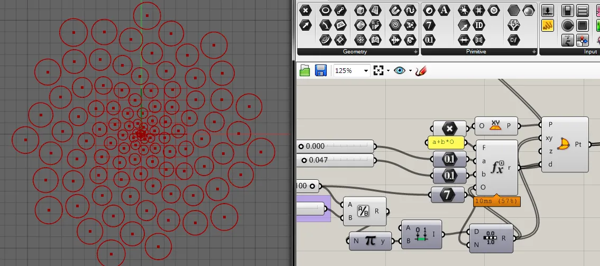Image resolution: width=600 pixels, height=266 pixels.
Task: Pick the Domain² grid parameter icon
Action: 479,11
